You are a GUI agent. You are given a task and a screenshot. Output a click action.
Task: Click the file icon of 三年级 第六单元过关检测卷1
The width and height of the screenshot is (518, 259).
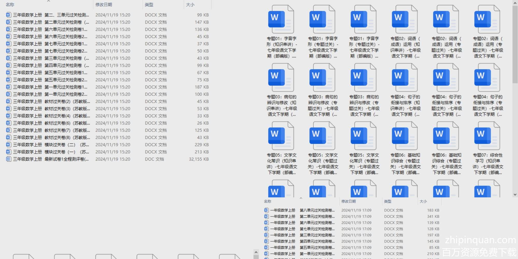8,29
